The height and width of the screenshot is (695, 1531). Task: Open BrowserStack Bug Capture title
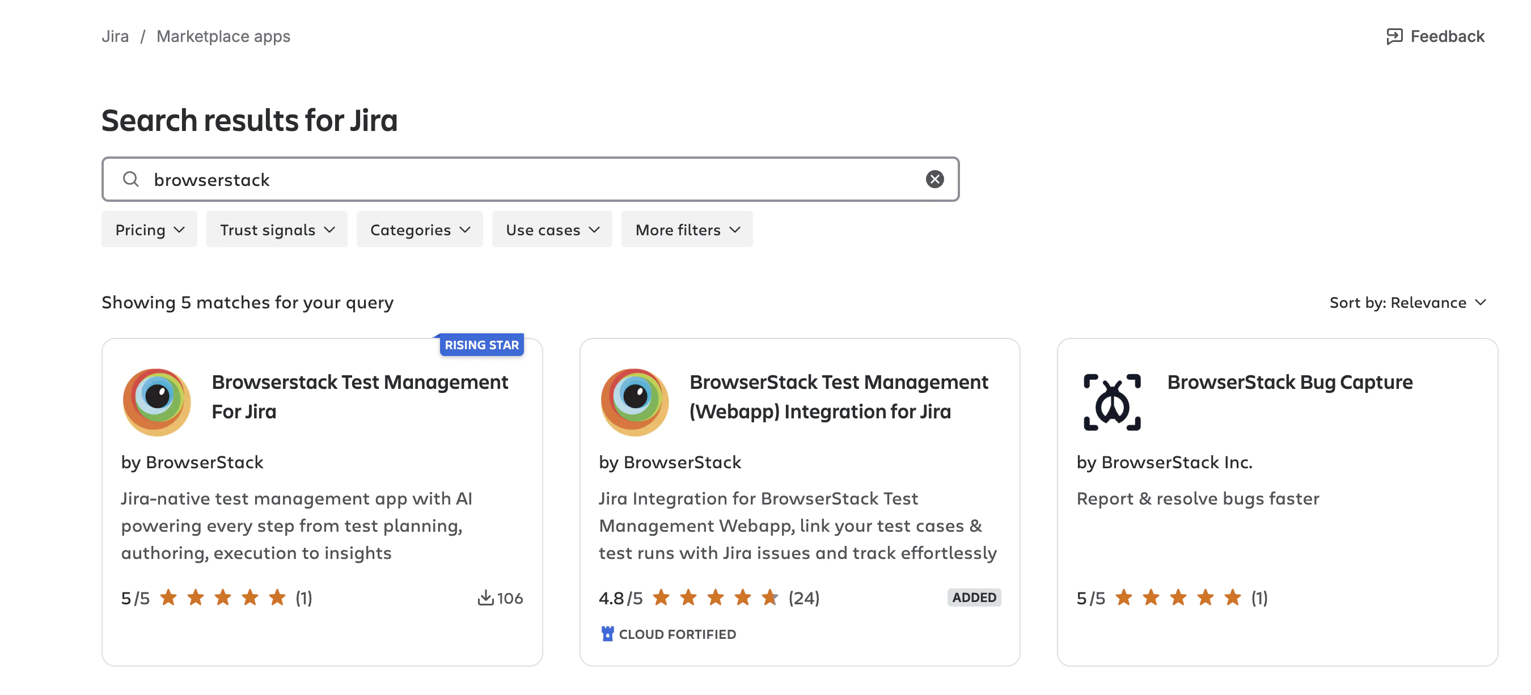click(x=1289, y=382)
